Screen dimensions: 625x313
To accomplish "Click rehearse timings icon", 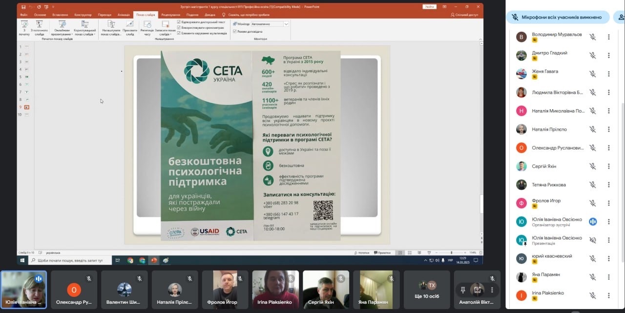I will (147, 24).
